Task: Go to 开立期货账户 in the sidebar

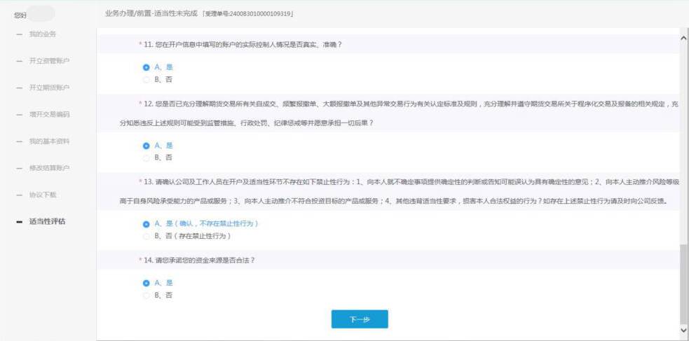Action: (x=49, y=88)
